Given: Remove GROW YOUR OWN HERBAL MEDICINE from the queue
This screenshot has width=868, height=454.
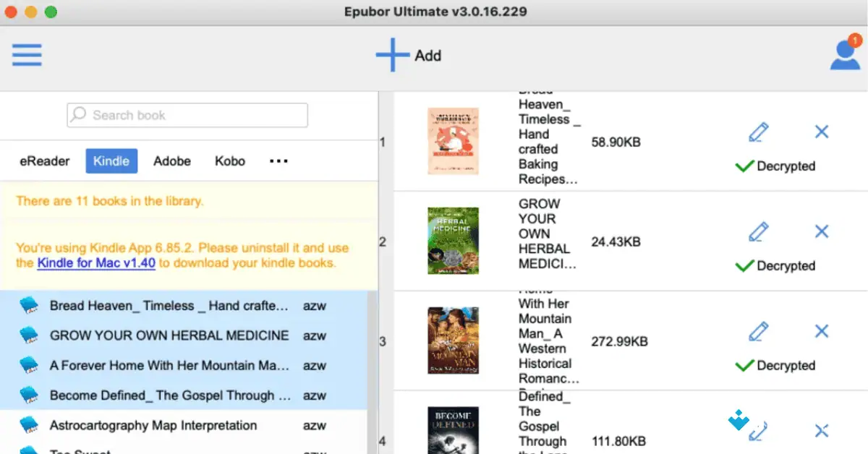Looking at the screenshot, I should point(821,231).
